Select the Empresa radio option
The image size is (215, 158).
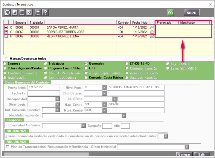(x=5, y=63)
